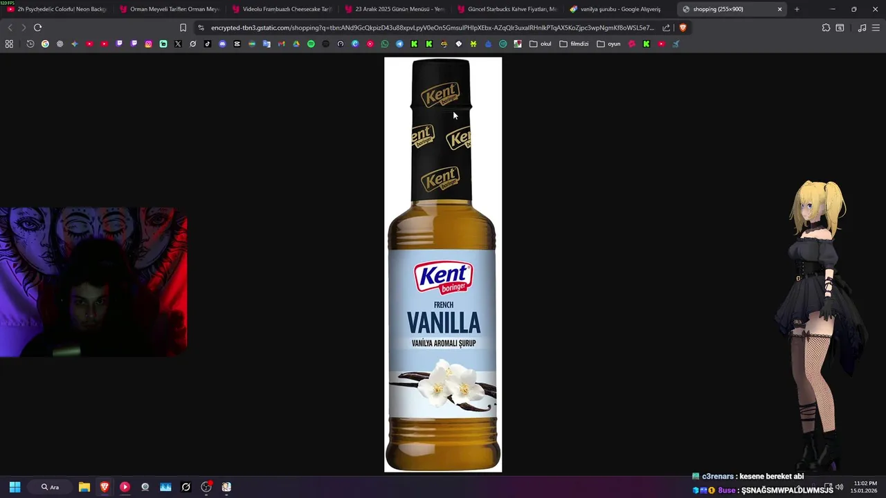Image resolution: width=886 pixels, height=498 pixels.
Task: Expand the okul bookmarks folder
Action: click(x=541, y=44)
